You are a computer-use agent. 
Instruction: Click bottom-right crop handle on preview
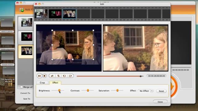click(x=93, y=59)
